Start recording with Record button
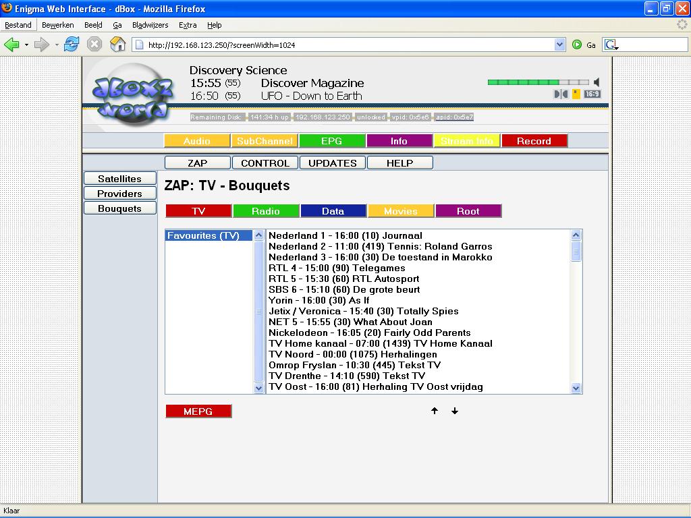Viewport: 691px width, 518px height. 534,141
